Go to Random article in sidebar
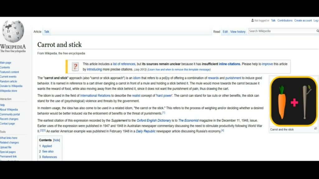 (x=8, y=81)
